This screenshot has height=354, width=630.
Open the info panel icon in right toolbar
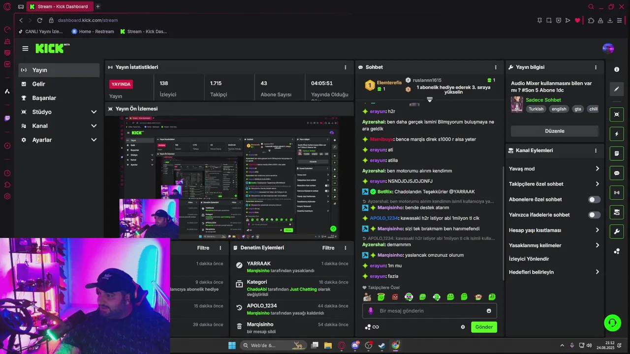[617, 69]
